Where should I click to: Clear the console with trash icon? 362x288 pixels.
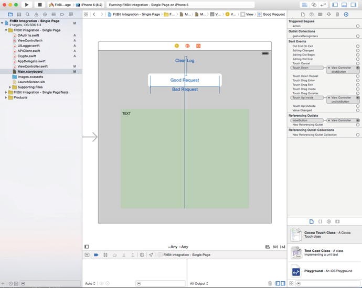[270, 283]
